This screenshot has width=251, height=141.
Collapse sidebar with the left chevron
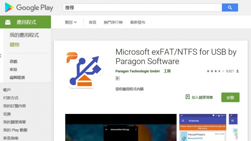pyautogui.click(x=1, y=56)
